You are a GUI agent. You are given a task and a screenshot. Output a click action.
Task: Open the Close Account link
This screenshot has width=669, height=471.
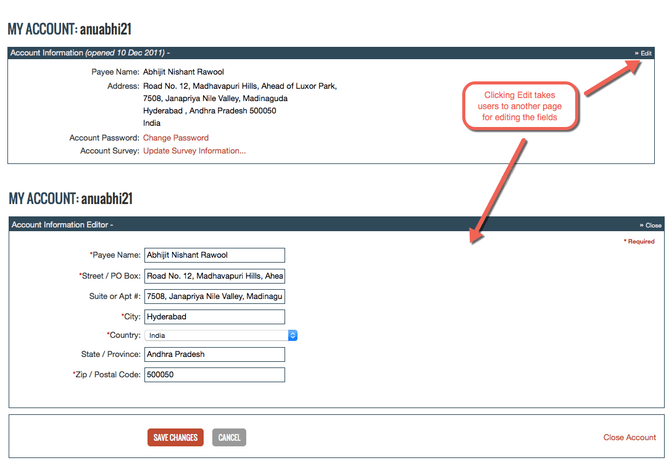[630, 437]
